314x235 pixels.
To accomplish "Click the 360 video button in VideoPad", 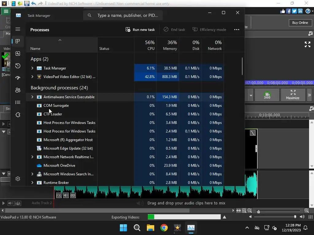I will (267, 95).
